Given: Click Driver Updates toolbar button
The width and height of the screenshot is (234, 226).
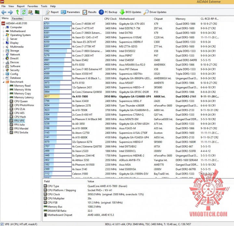Looking at the screenshot, I should pos(155,12).
